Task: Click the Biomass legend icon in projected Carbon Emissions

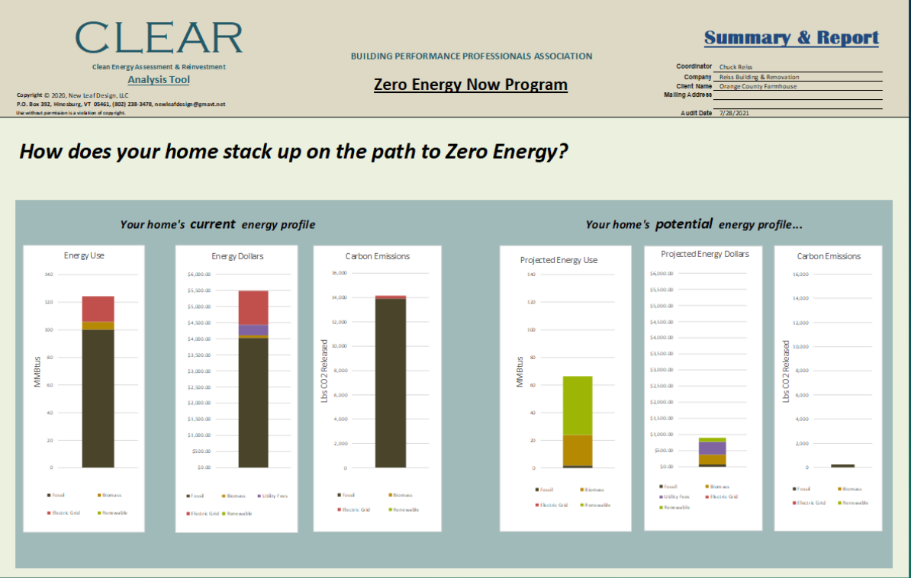Action: (839, 489)
